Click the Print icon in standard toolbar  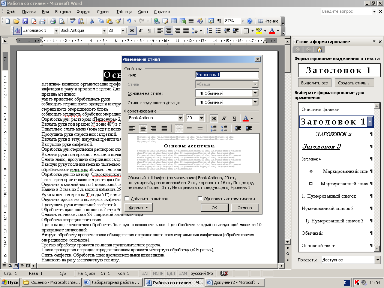click(x=53, y=21)
